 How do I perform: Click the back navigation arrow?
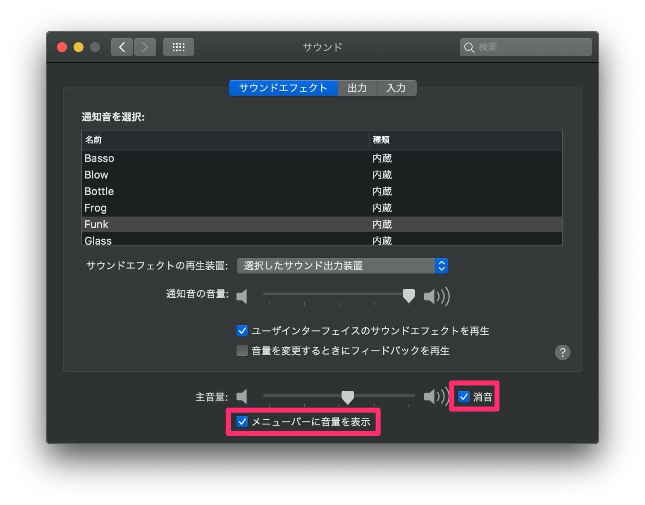(122, 47)
